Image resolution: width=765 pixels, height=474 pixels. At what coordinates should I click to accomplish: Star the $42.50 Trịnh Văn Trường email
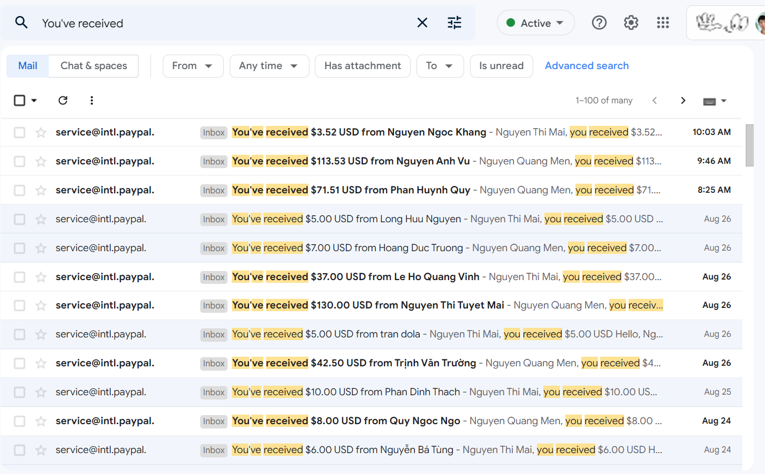tap(41, 363)
